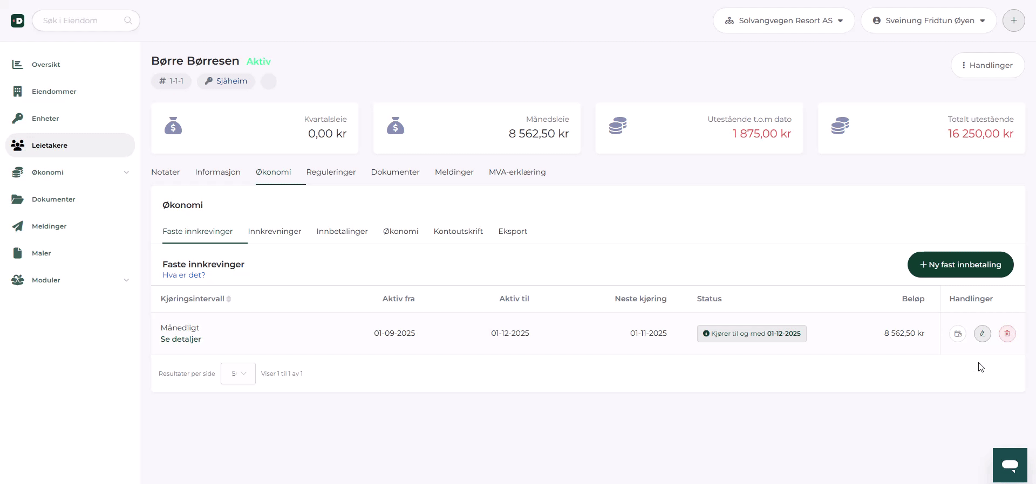Click the empty round tag next to Sjåheim
This screenshot has width=1036, height=484.
coord(269,81)
